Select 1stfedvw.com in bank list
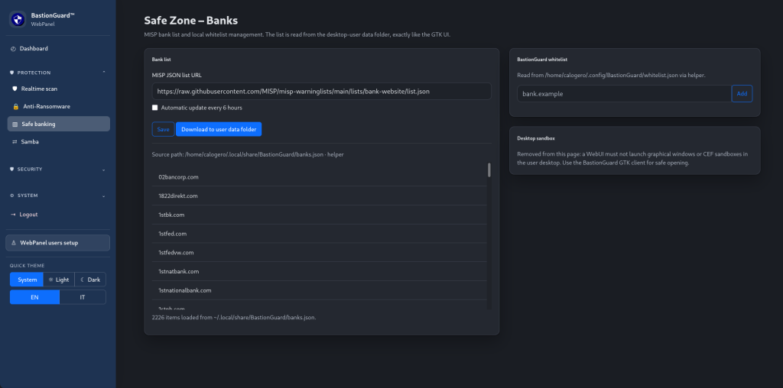This screenshot has width=783, height=388. 320,253
